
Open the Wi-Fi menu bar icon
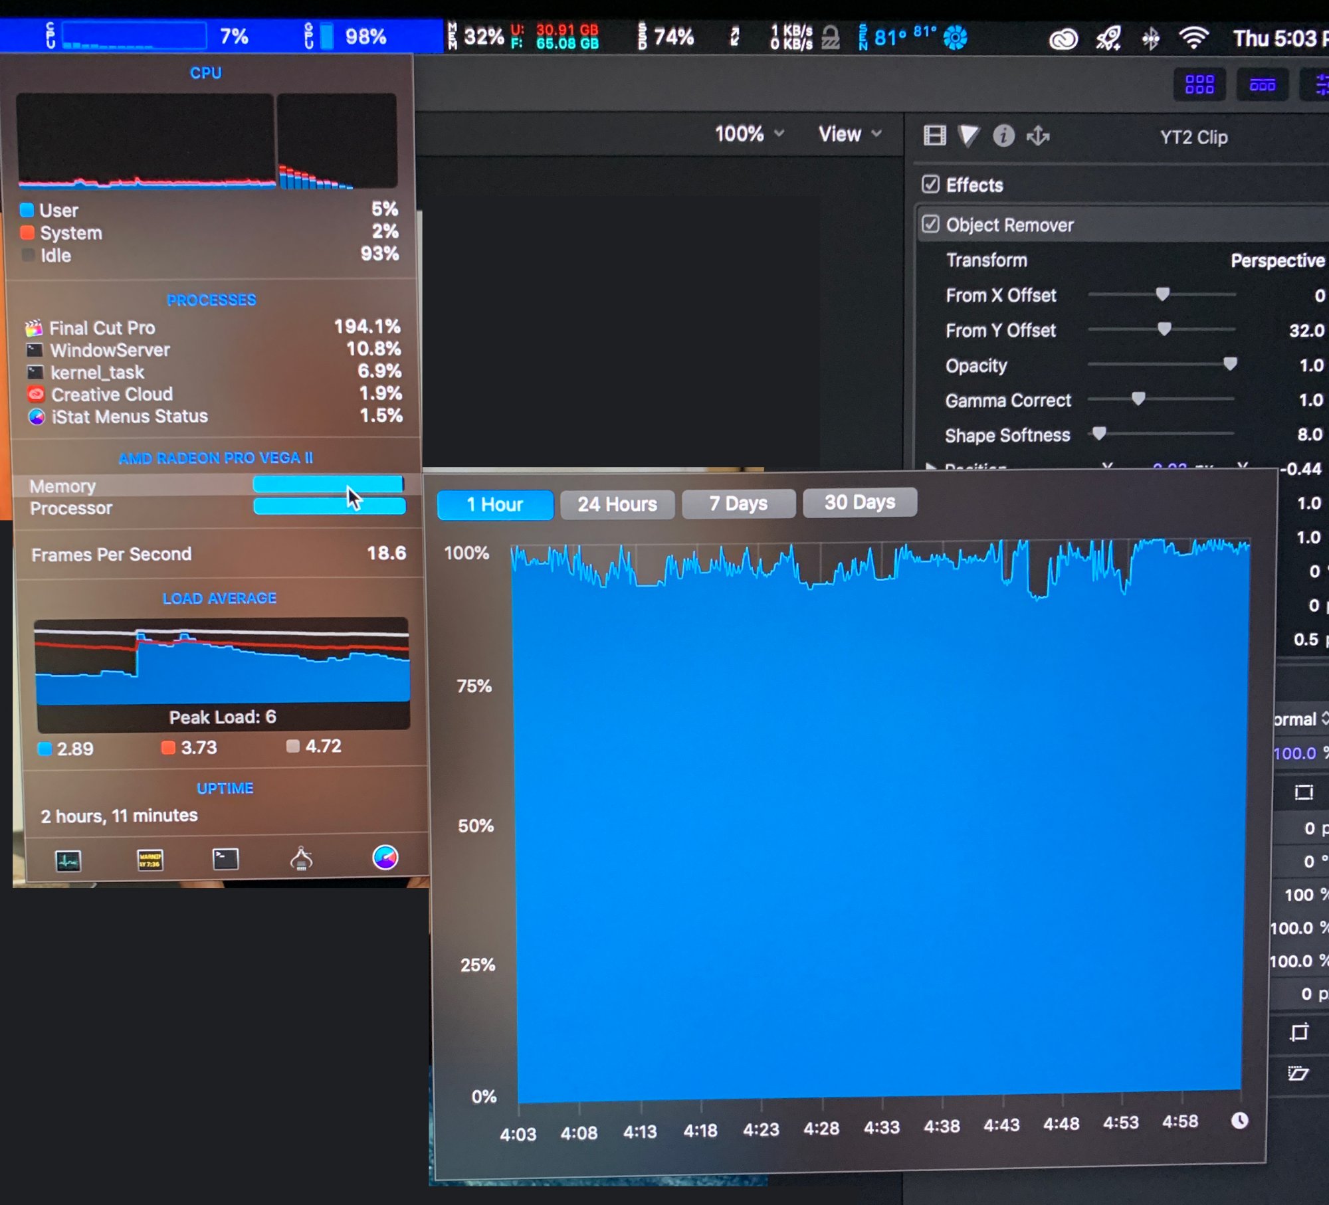tap(1193, 38)
